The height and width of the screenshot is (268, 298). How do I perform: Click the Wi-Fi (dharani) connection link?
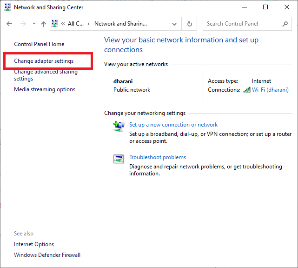(x=270, y=90)
